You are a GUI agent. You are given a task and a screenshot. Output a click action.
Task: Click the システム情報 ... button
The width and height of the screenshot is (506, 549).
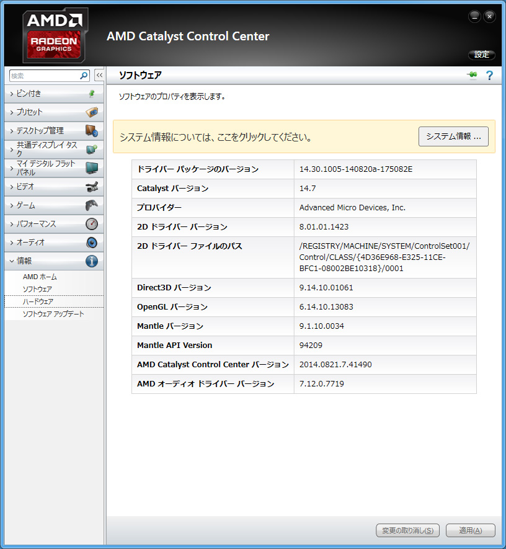pyautogui.click(x=453, y=136)
